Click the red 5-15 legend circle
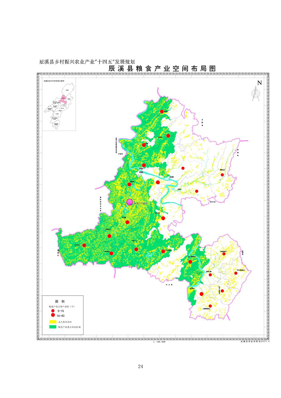This screenshot has width=281, height=398. point(53,310)
